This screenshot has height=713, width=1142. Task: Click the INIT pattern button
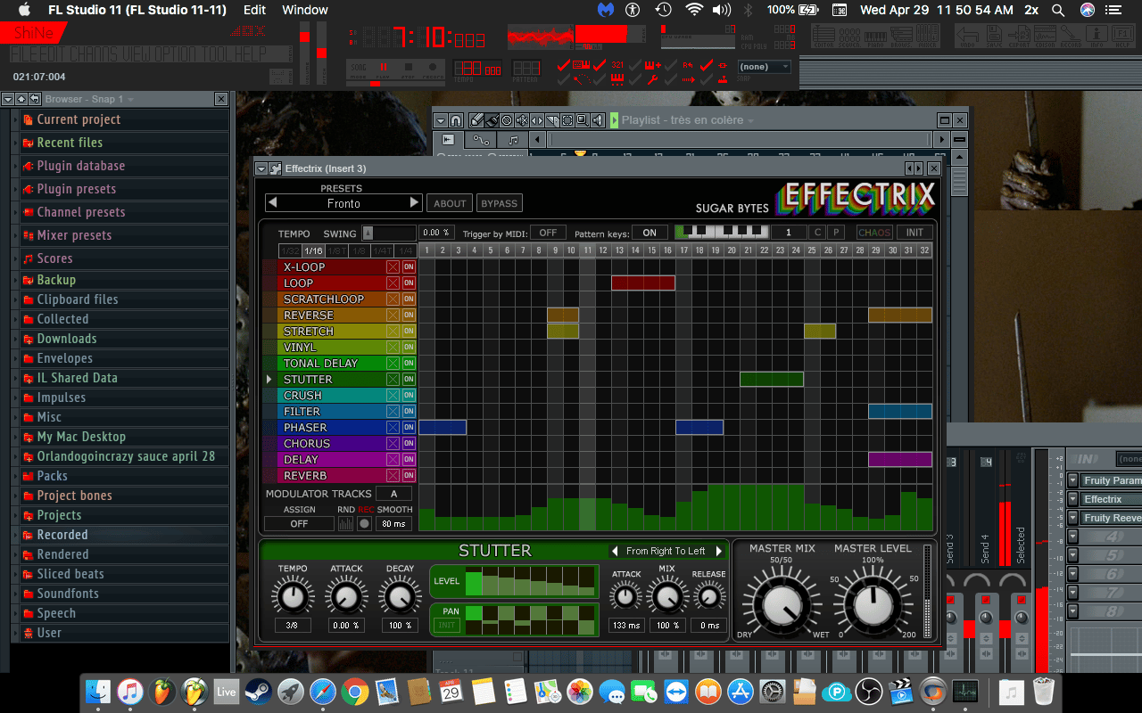pyautogui.click(x=914, y=233)
